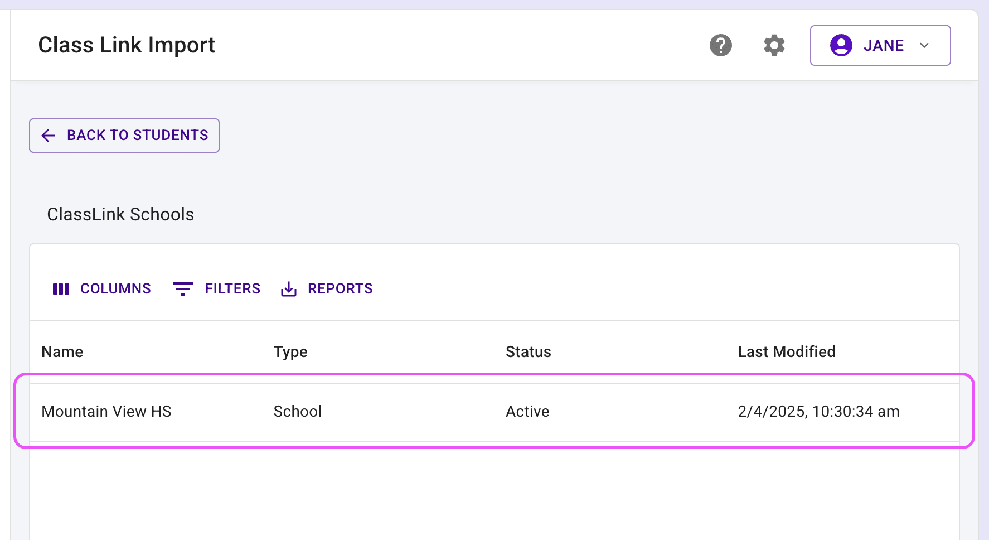
Task: Go back using BACK TO STUDENTS button
Action: coord(124,136)
